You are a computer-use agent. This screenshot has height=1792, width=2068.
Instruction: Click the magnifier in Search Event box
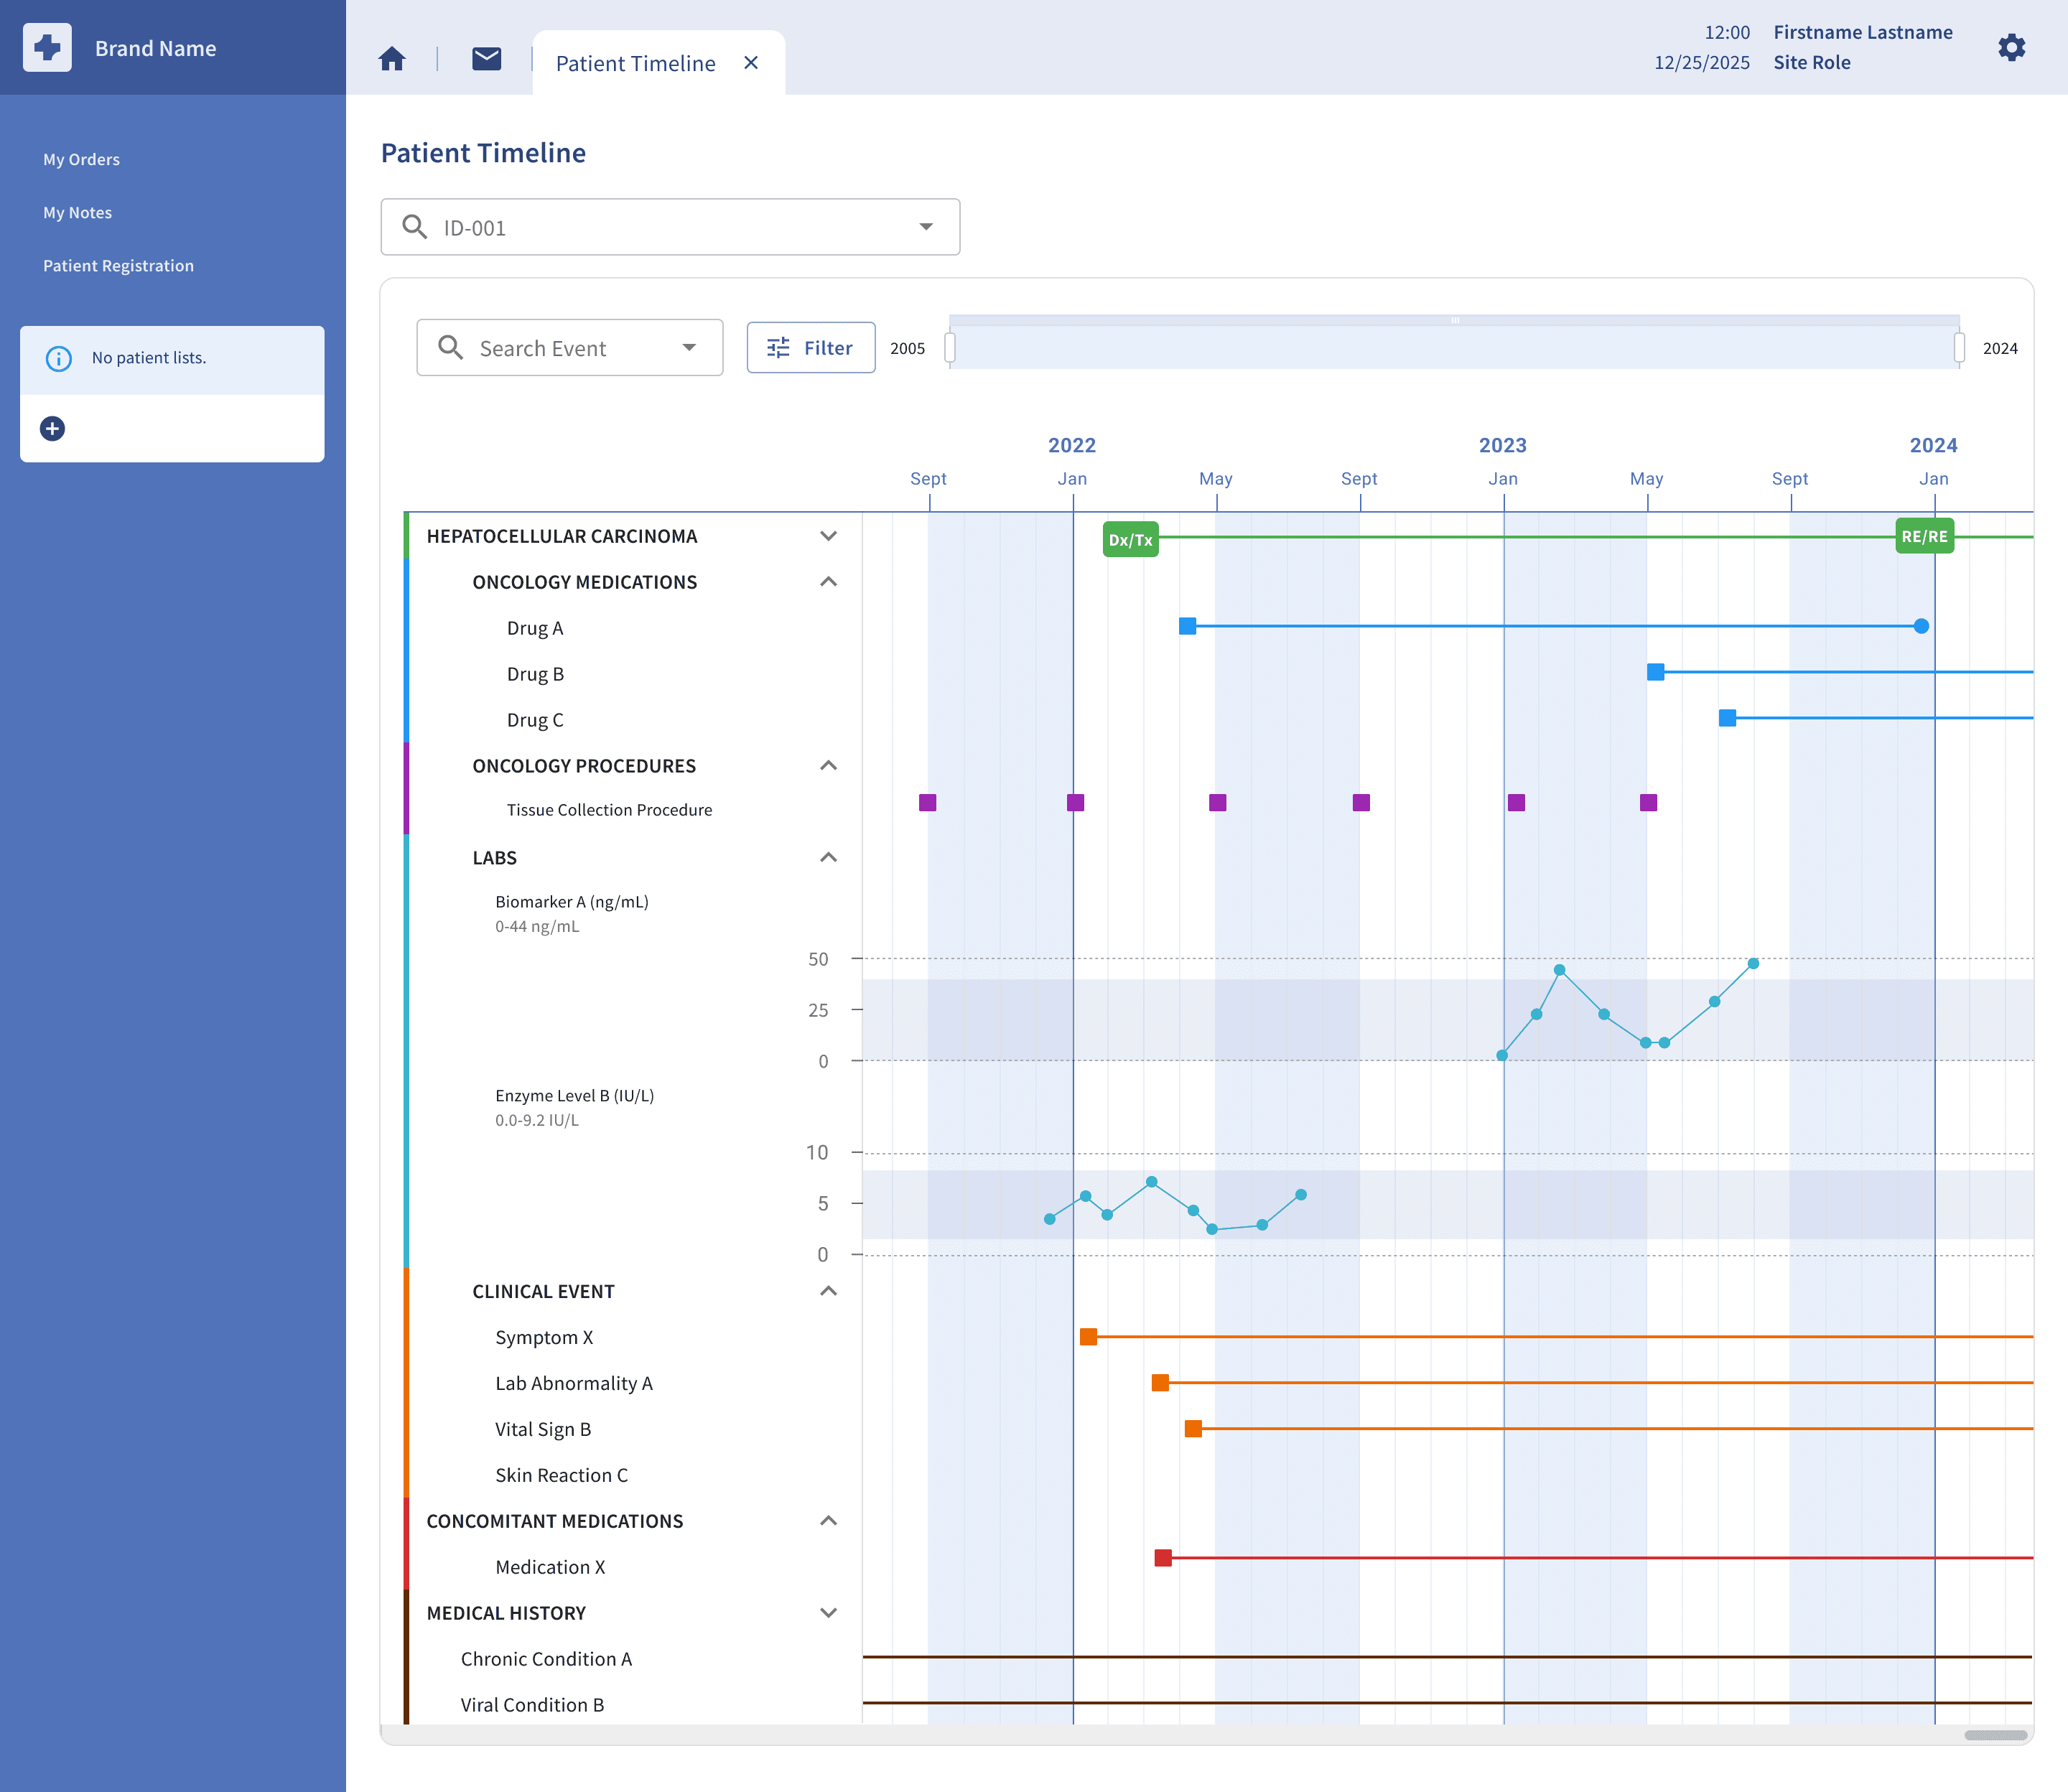[x=450, y=347]
